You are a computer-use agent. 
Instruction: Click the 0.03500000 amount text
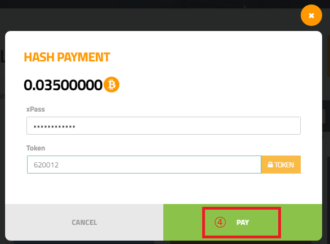(63, 85)
